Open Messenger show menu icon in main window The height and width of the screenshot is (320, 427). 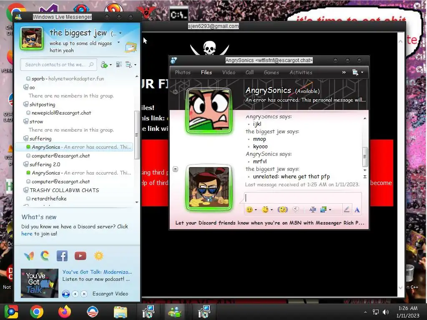(x=128, y=65)
